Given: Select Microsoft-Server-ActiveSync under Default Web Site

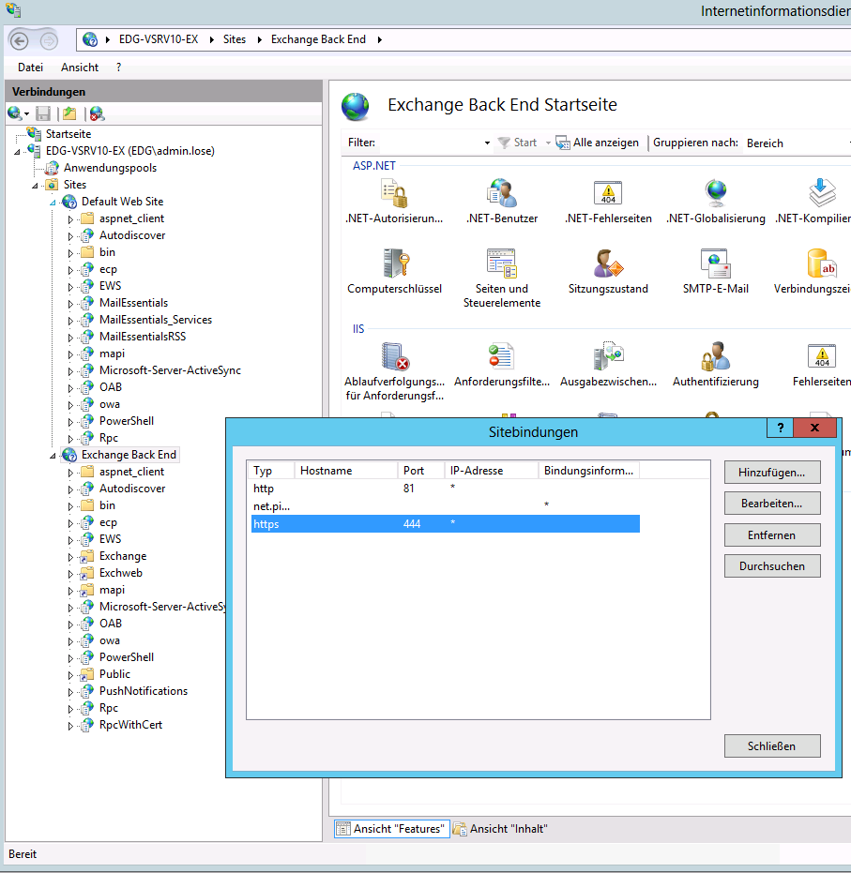Looking at the screenshot, I should (x=170, y=370).
